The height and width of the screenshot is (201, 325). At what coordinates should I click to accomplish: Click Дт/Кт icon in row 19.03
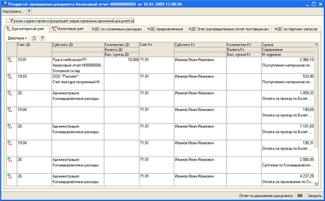pos(9,76)
